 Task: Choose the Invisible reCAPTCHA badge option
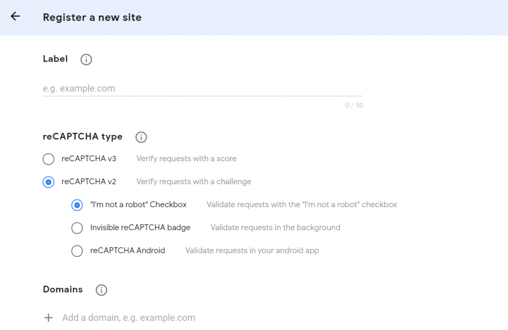click(x=77, y=228)
